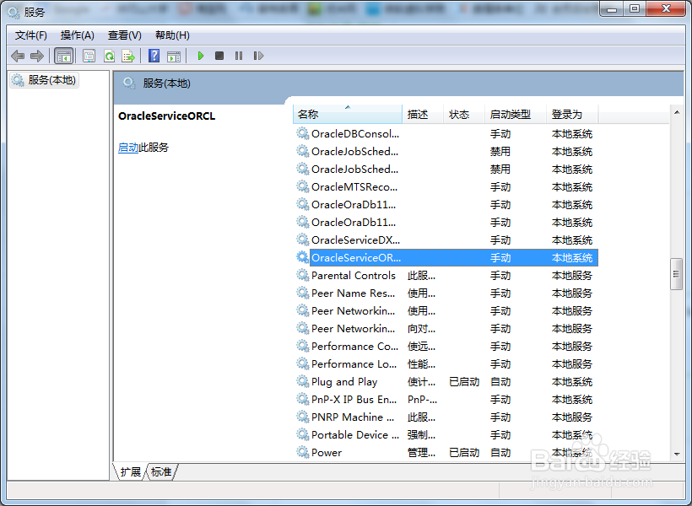Select the OracleServiceDX... service name
This screenshot has height=506, width=692.
(x=355, y=240)
